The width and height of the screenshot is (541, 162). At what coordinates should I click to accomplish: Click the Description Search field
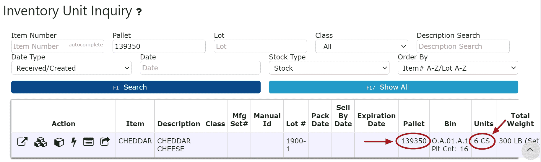coord(463,46)
